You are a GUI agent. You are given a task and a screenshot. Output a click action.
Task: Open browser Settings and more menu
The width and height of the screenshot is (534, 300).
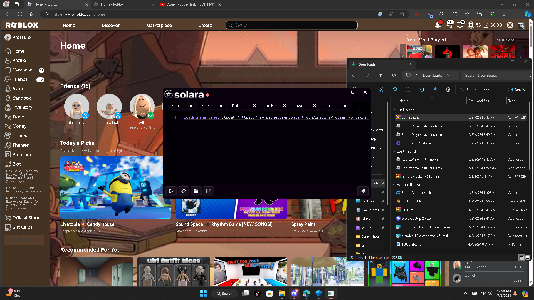(516, 14)
